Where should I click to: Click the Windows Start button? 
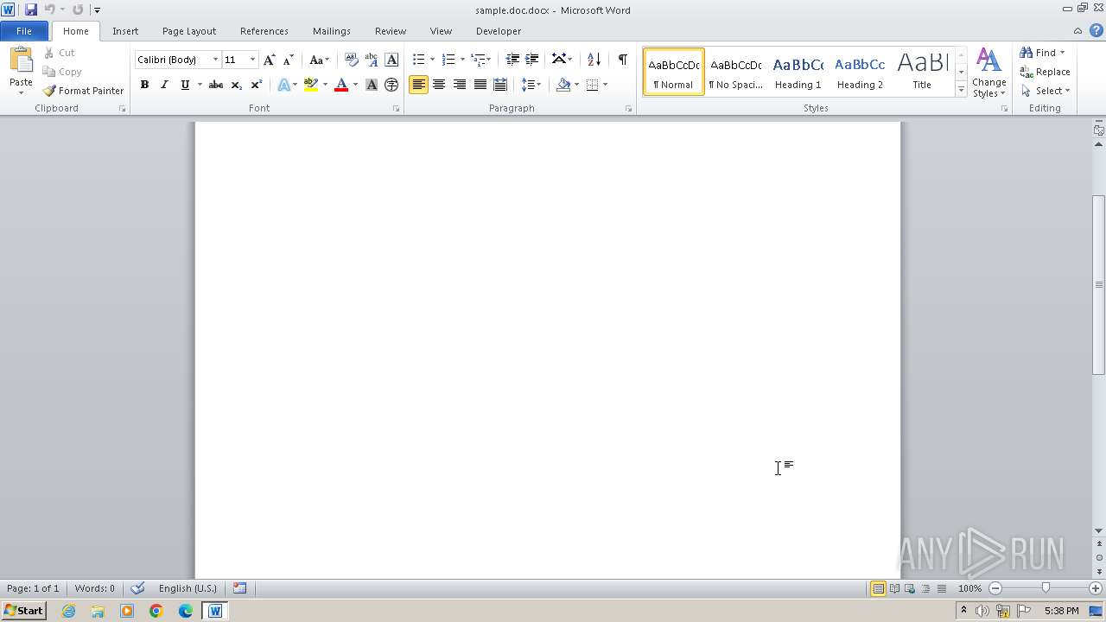[x=23, y=611]
